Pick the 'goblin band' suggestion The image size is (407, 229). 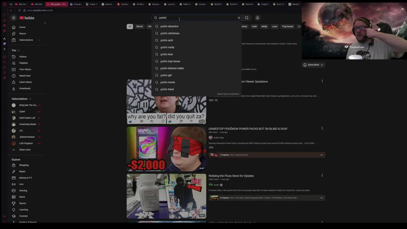(197, 89)
